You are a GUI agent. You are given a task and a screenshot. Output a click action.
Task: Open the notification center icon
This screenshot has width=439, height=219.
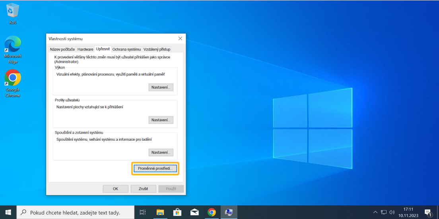pyautogui.click(x=428, y=212)
